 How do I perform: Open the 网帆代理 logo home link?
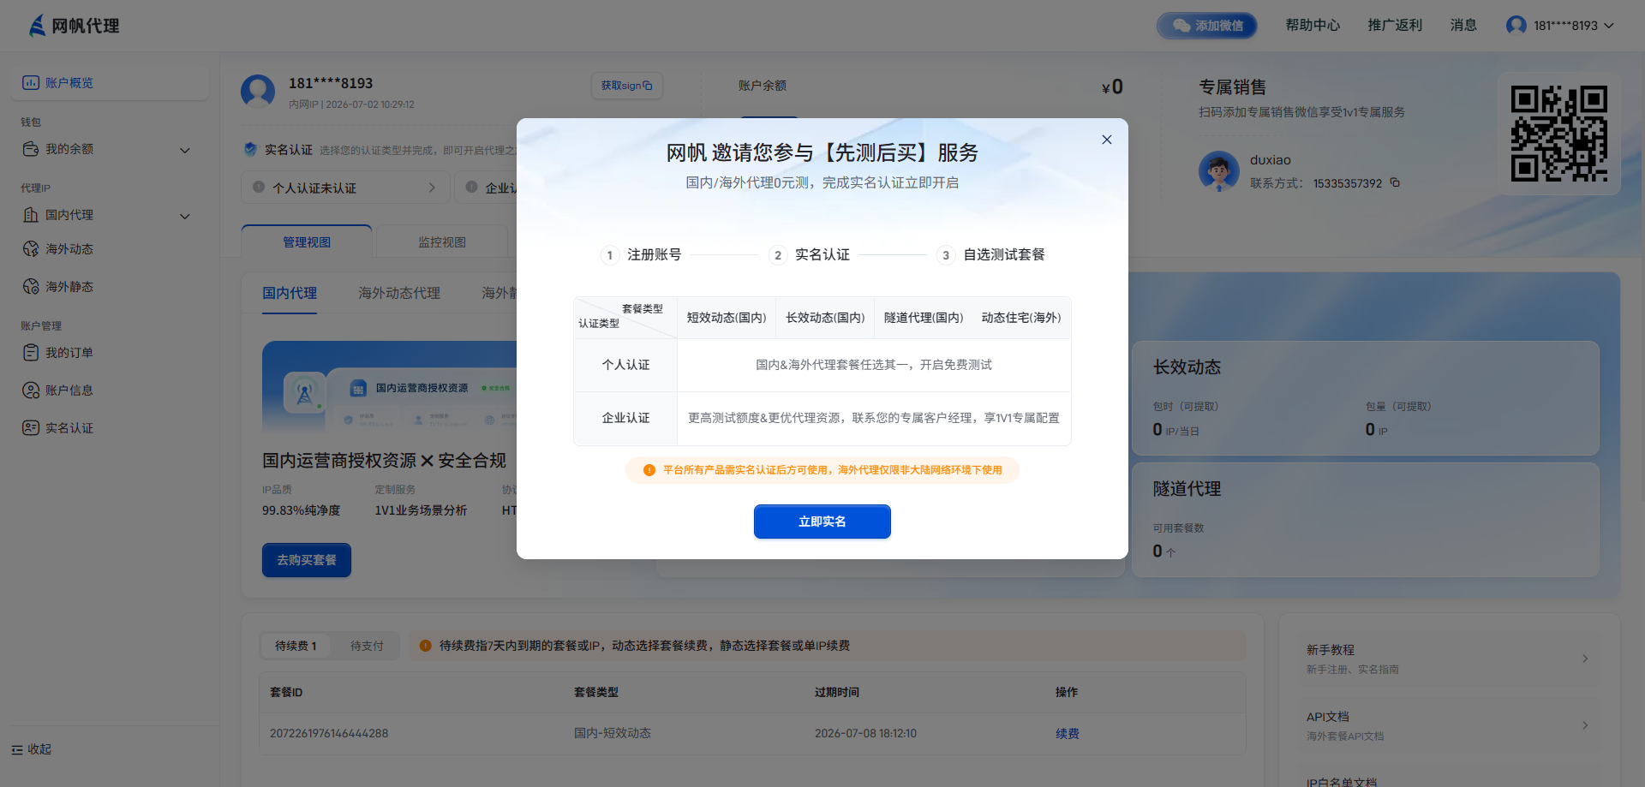tap(75, 26)
